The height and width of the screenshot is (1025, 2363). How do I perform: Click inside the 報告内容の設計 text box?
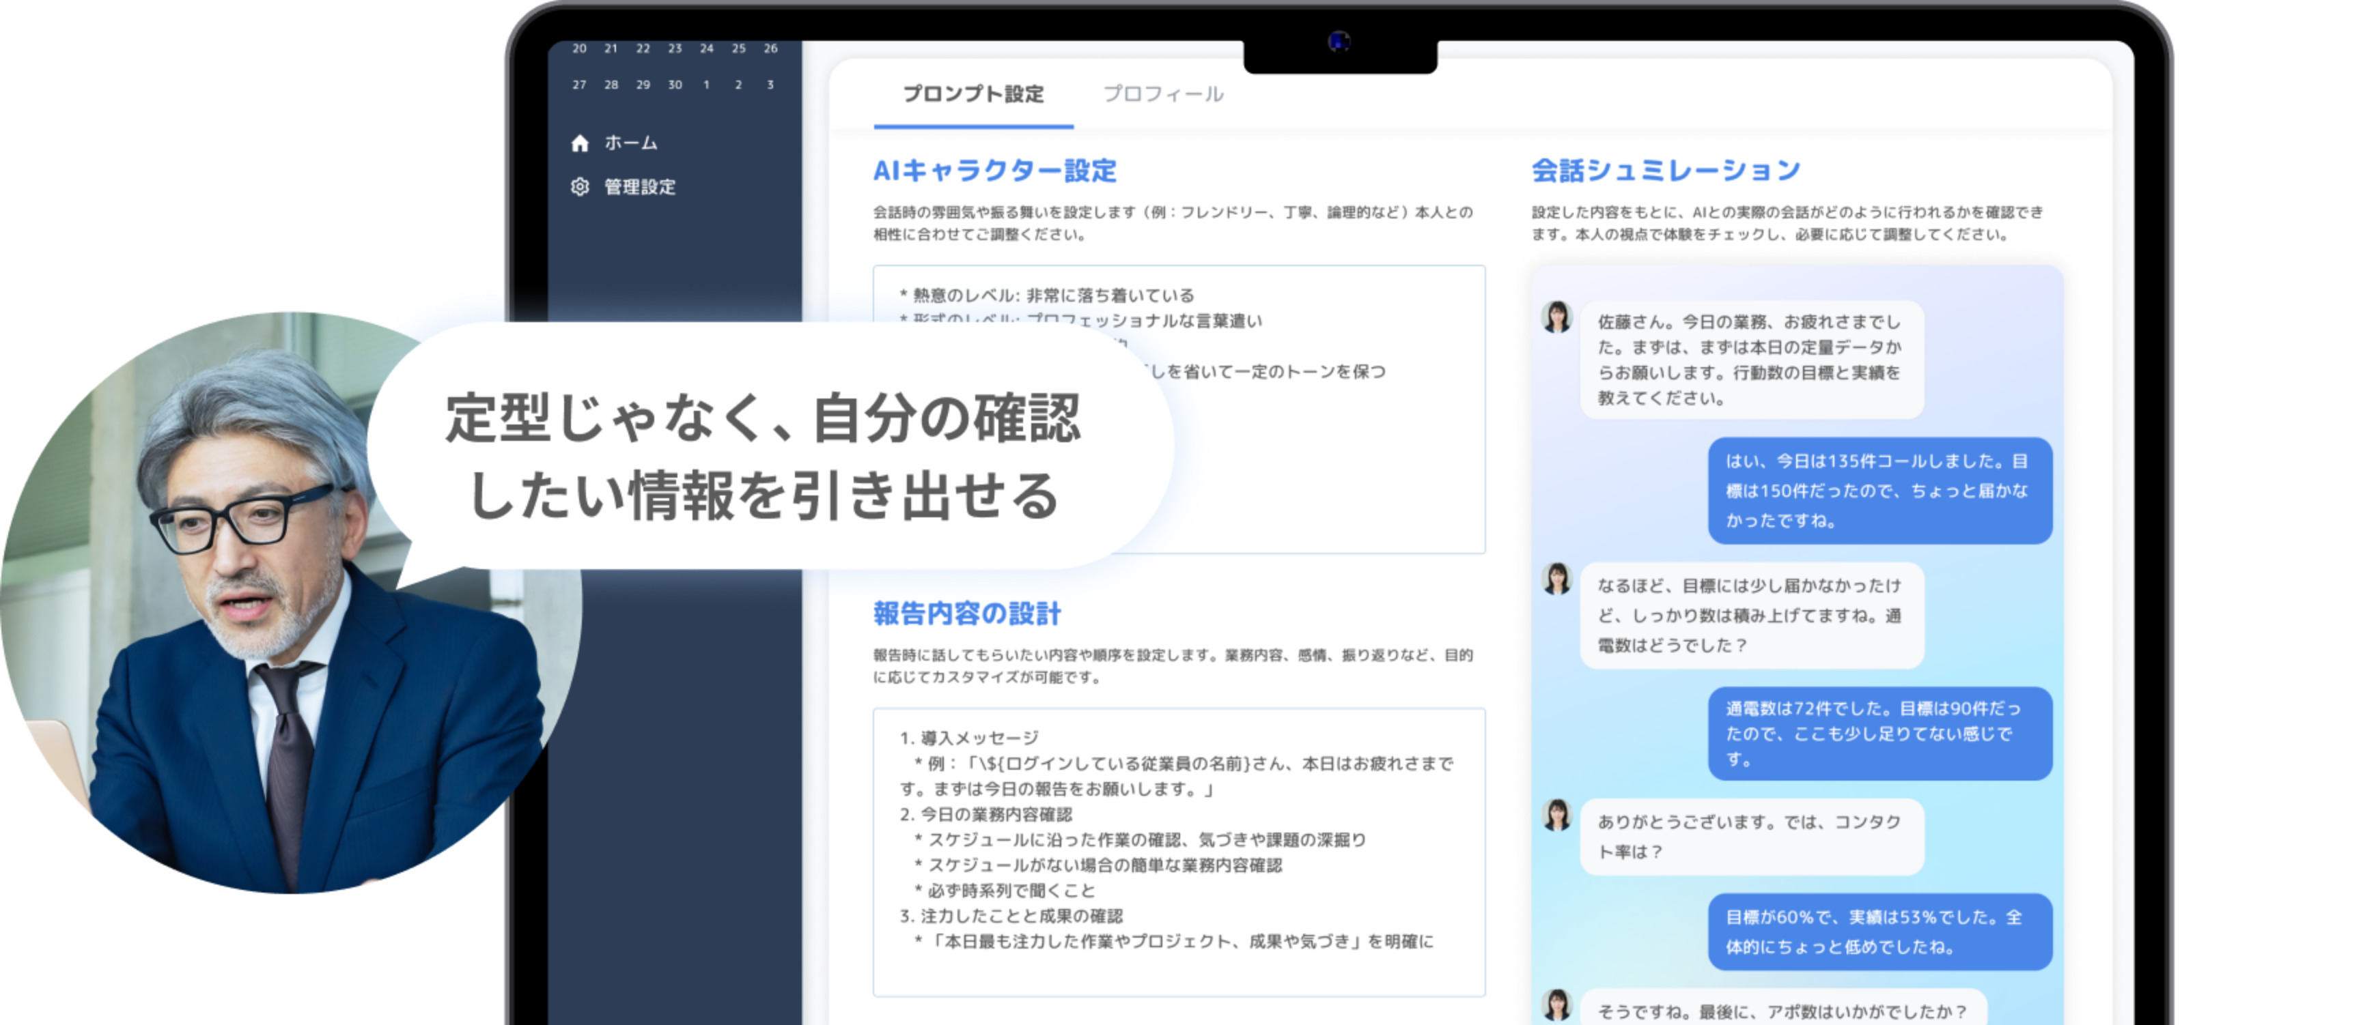[1179, 852]
